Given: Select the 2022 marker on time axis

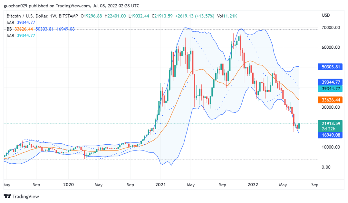Looking at the screenshot, I should pyautogui.click(x=253, y=185).
